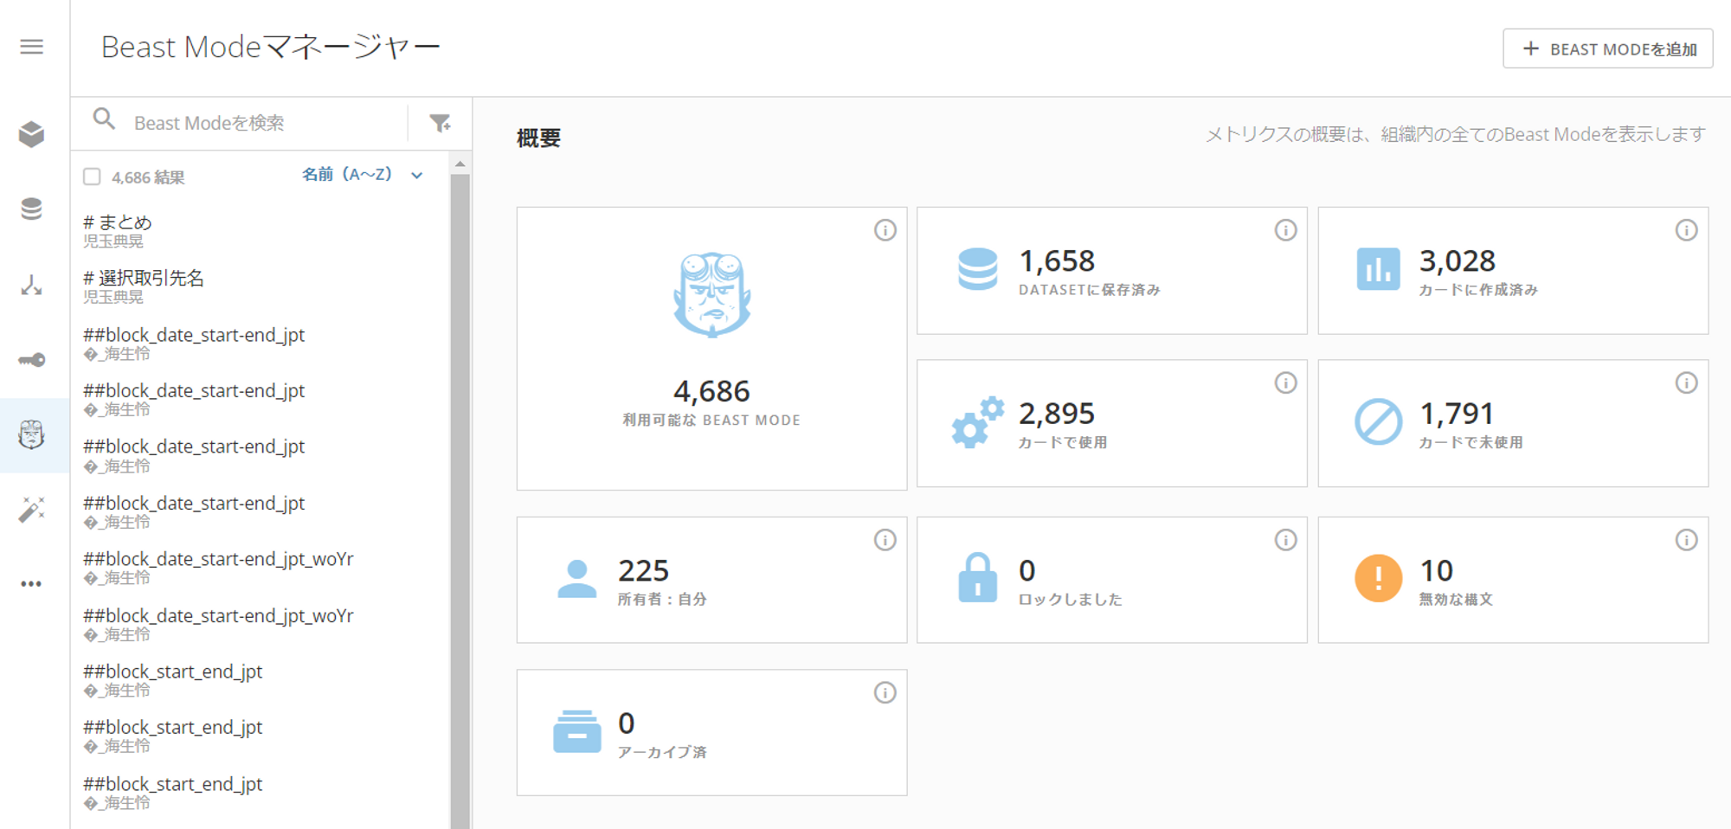The height and width of the screenshot is (829, 1731).
Task: Click the person icon beside 225
Action: click(577, 579)
